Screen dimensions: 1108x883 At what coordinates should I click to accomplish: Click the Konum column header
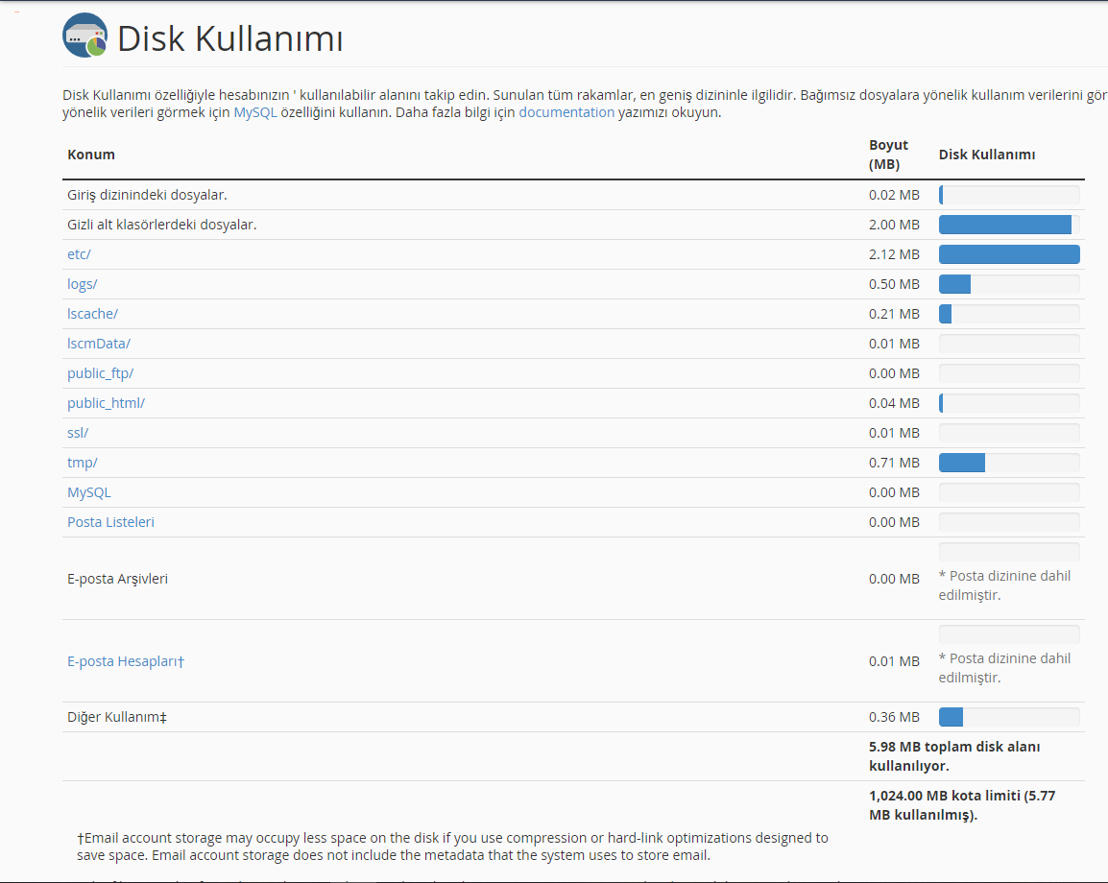coord(91,155)
